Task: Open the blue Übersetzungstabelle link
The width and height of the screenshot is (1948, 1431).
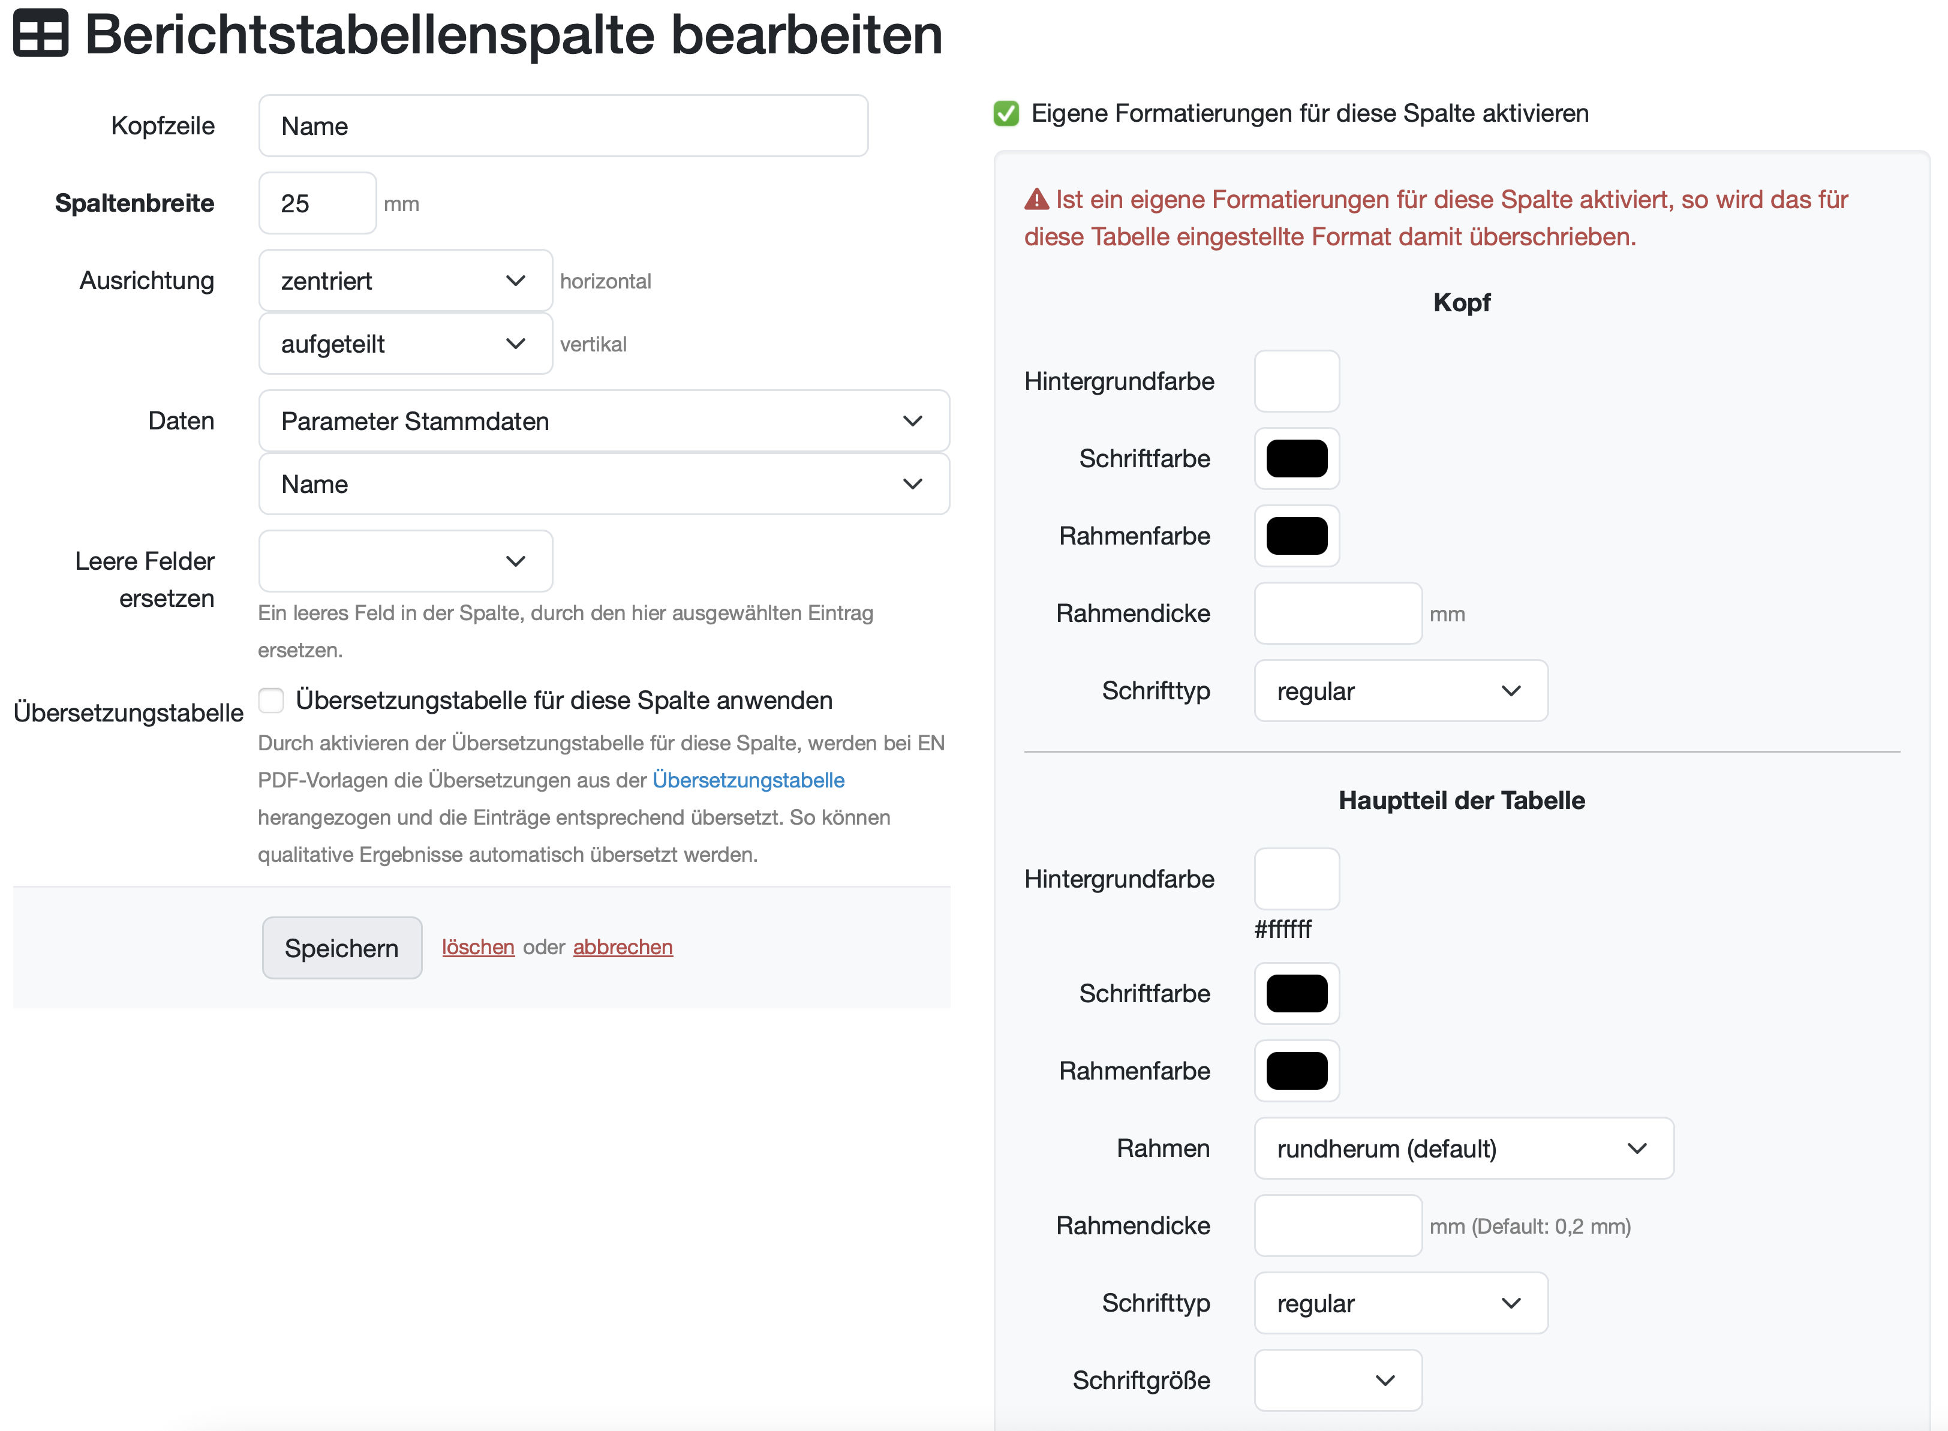Action: [748, 780]
